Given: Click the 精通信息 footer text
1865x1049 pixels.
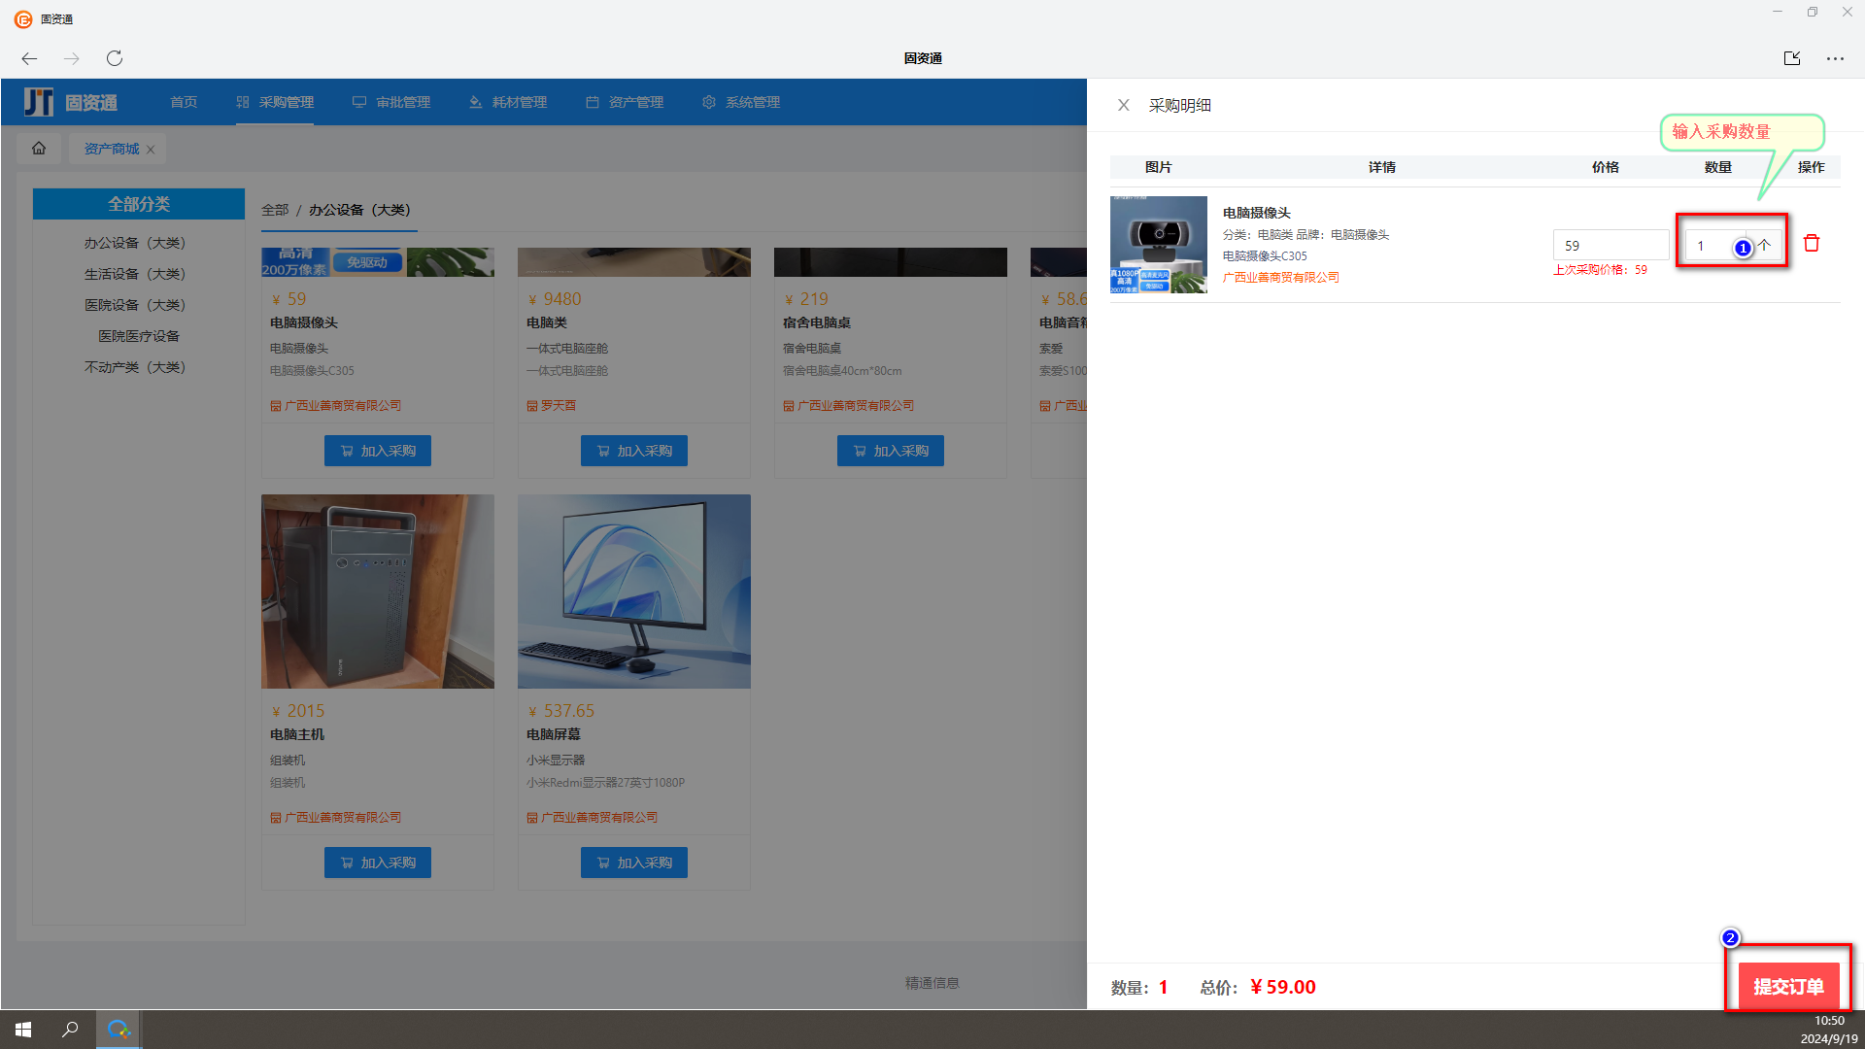Looking at the screenshot, I should click(932, 983).
